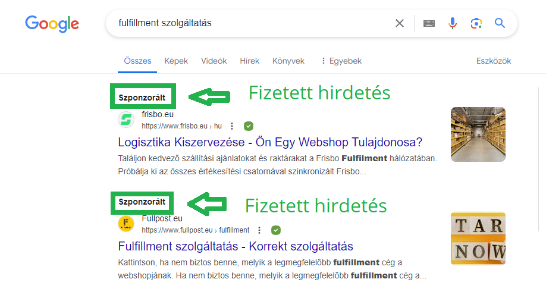Switch to the Videók tab
Viewport: 546px width, 301px height.
214,61
